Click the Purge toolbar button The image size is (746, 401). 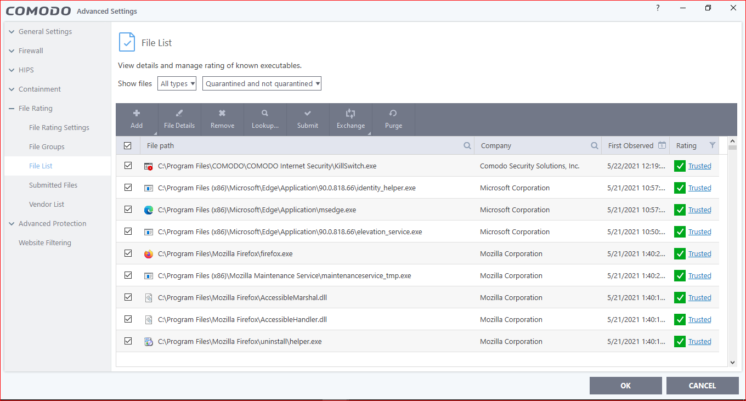[x=393, y=119]
